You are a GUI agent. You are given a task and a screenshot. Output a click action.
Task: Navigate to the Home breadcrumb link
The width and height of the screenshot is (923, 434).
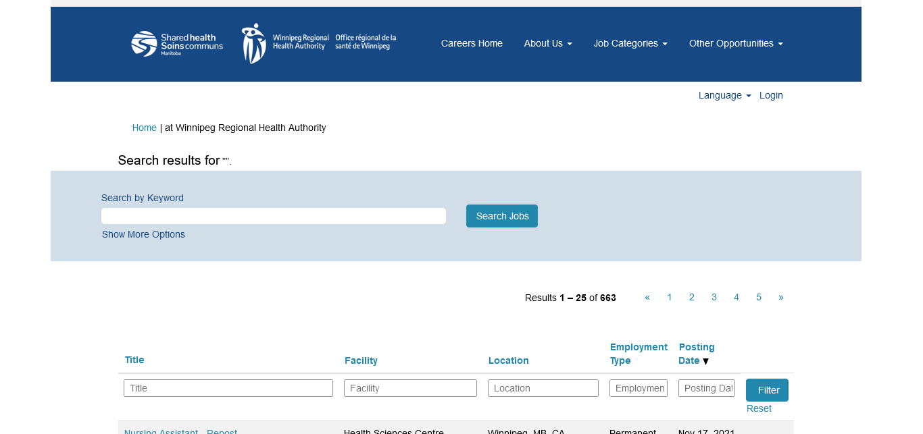[x=144, y=128]
